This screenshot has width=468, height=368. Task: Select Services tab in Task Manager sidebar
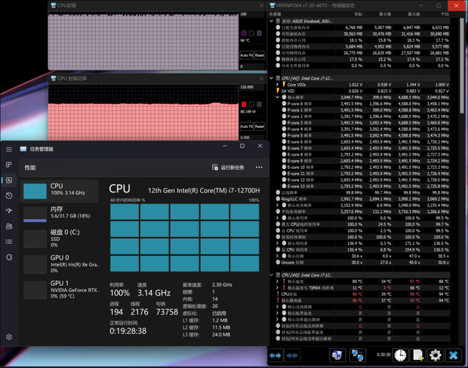(x=9, y=257)
